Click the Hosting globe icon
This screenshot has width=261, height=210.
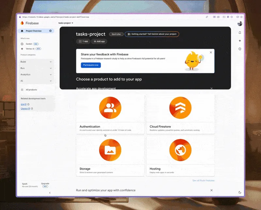180,150
